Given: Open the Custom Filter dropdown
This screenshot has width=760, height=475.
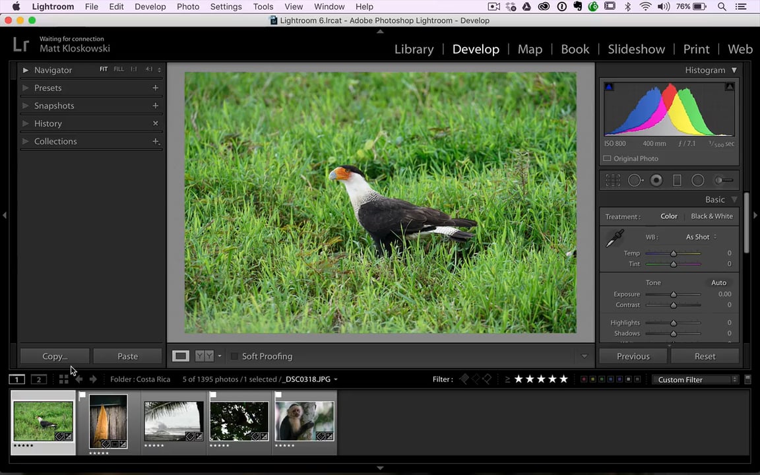Looking at the screenshot, I should (x=697, y=380).
